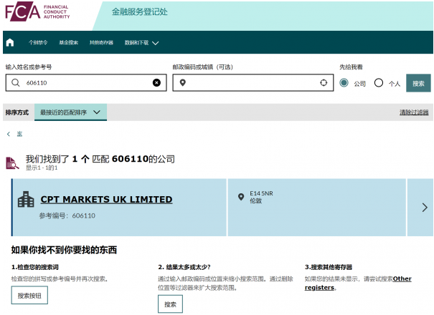
Task: Clear the search text with X icon
Action: coord(157,83)
